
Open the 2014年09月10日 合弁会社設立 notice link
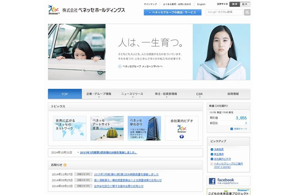coord(119,186)
